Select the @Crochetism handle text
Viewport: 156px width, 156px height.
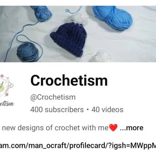click(53, 97)
